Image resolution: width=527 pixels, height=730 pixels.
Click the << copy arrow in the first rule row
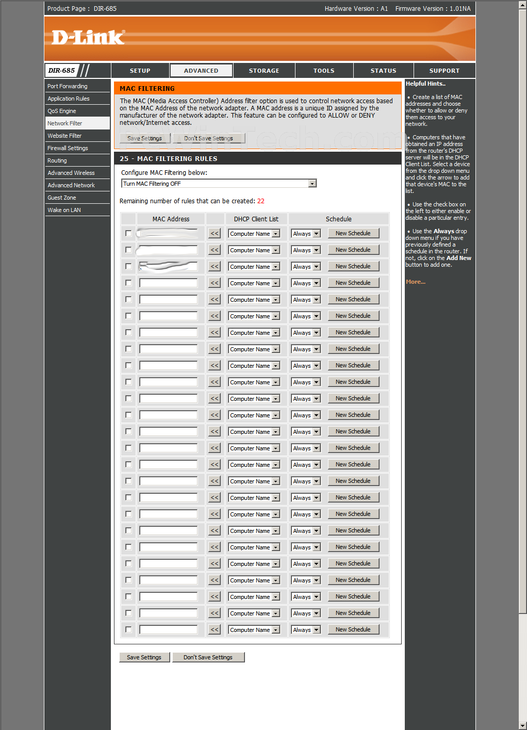pyautogui.click(x=215, y=234)
